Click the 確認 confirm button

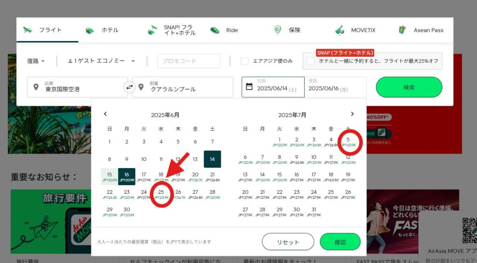(340, 242)
